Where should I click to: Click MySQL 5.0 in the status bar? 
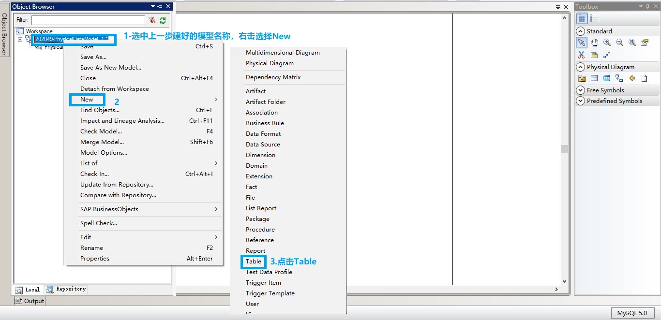click(632, 313)
